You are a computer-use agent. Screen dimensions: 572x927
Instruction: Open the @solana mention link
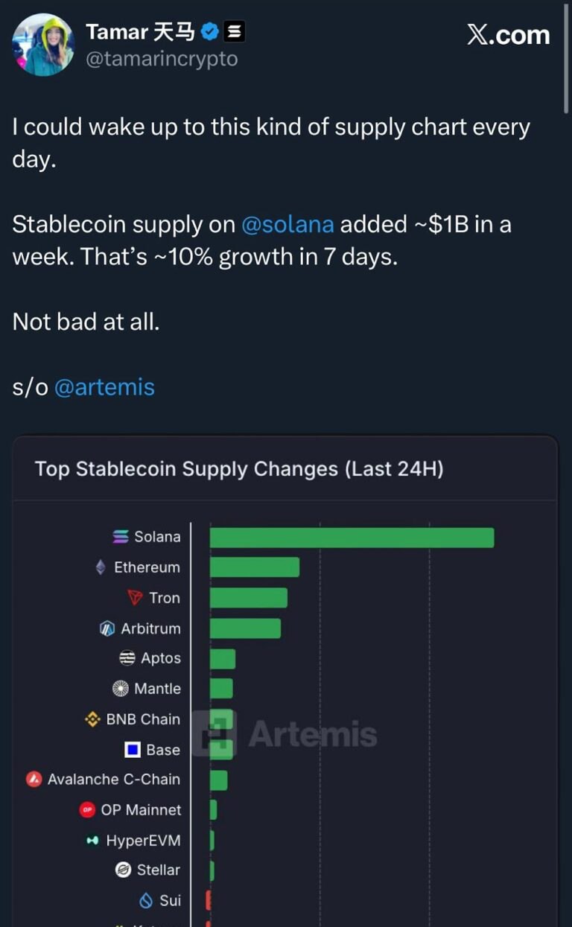coord(287,224)
